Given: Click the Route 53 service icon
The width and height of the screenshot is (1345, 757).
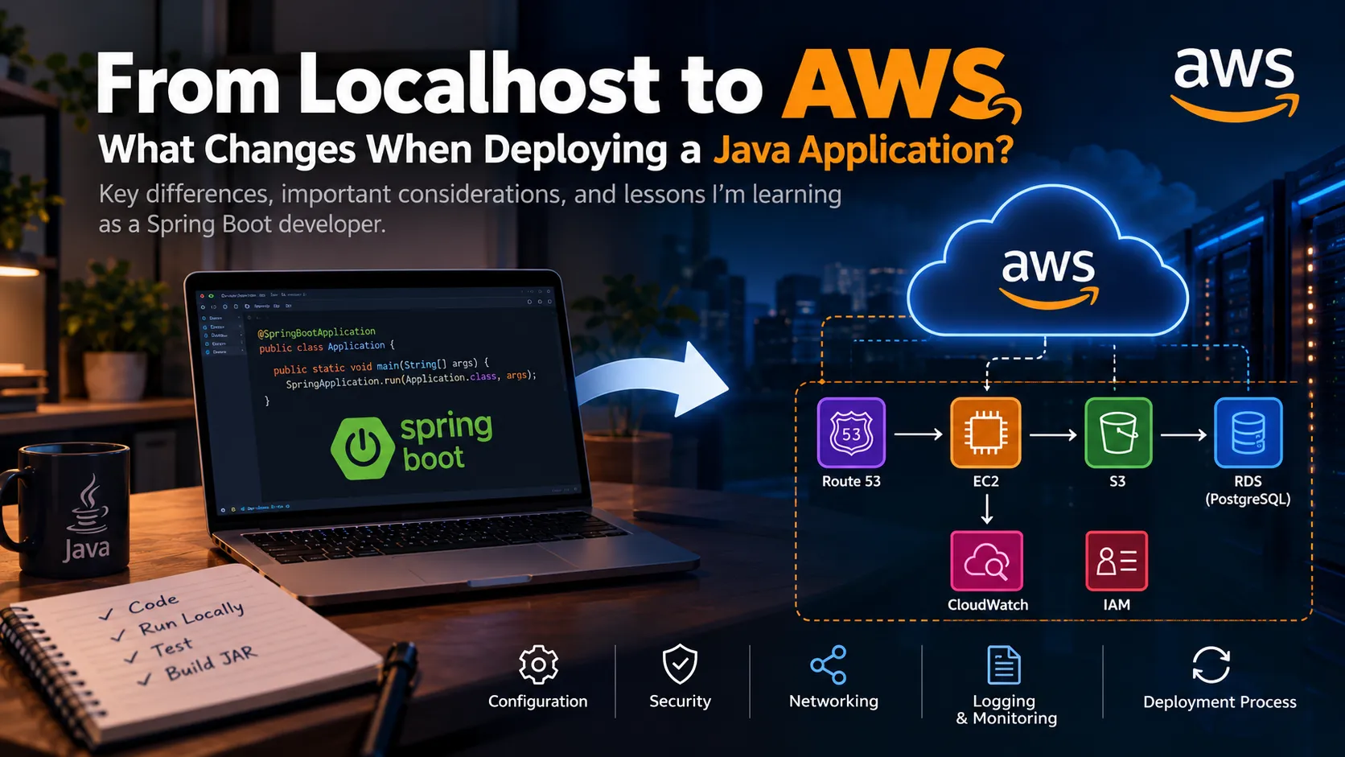Looking at the screenshot, I should coord(851,433).
